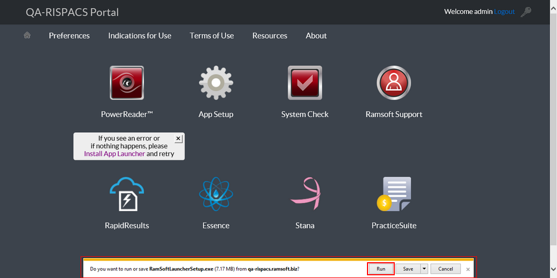Open the Ramsoft Support icon
Image resolution: width=557 pixels, height=278 pixels.
coord(394,83)
